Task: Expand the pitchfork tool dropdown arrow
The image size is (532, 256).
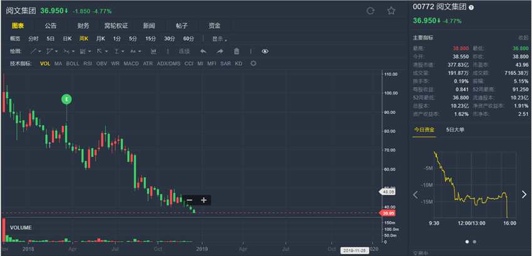Action: [x=73, y=51]
